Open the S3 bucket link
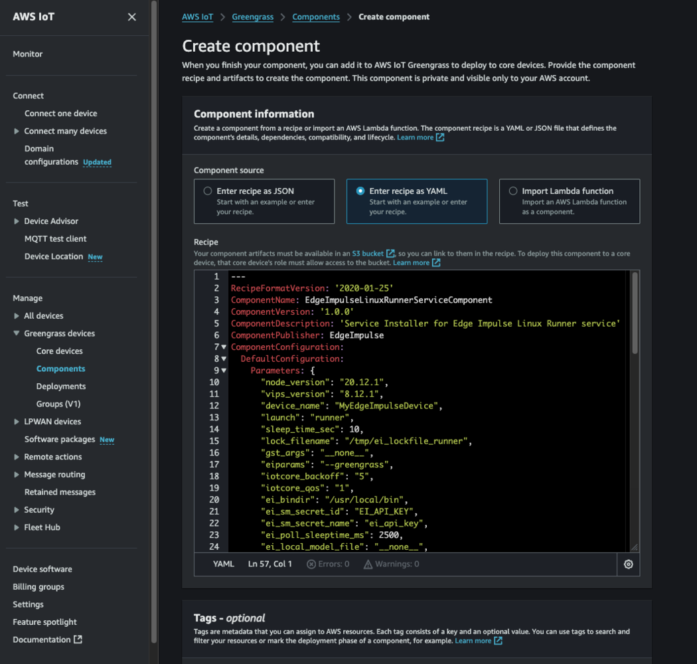The width and height of the screenshot is (697, 664). click(368, 254)
